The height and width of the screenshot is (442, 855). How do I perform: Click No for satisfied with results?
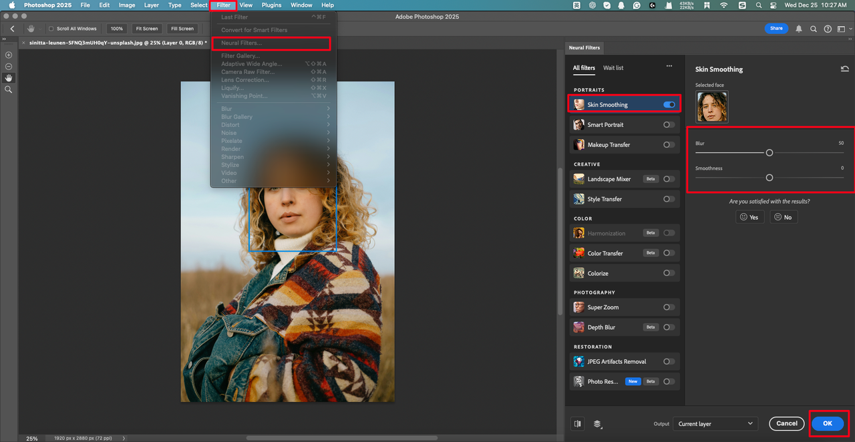[x=784, y=217]
